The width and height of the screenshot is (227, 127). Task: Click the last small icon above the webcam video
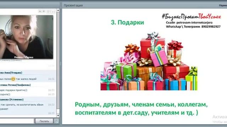[x=54, y=12]
